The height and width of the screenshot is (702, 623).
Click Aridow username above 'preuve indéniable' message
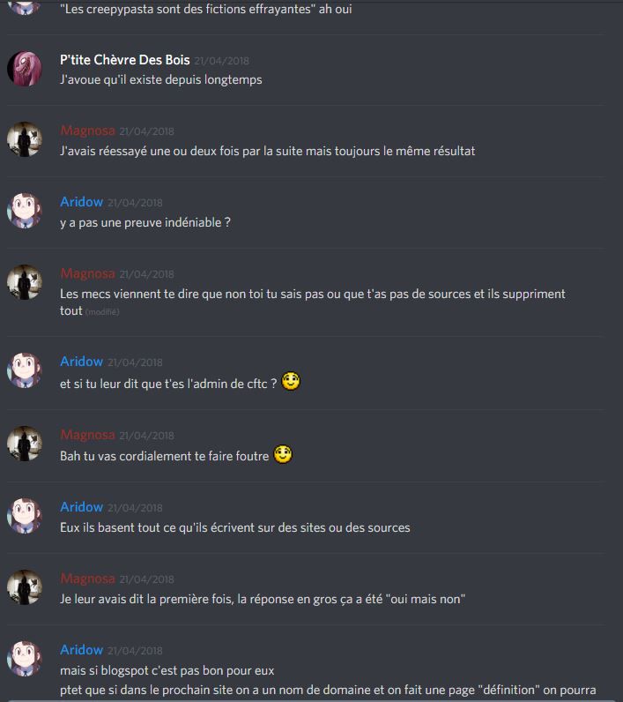[x=81, y=202]
